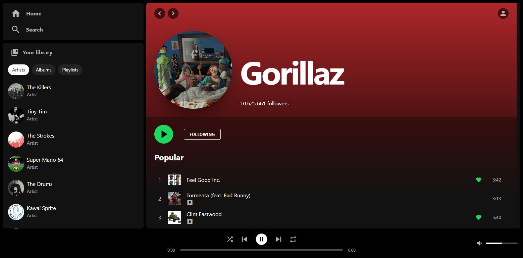Click The Killers artist name
523x258 pixels.
(x=39, y=87)
